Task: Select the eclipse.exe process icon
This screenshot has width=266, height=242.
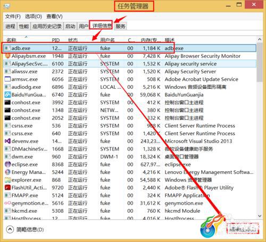Action: tap(7, 164)
